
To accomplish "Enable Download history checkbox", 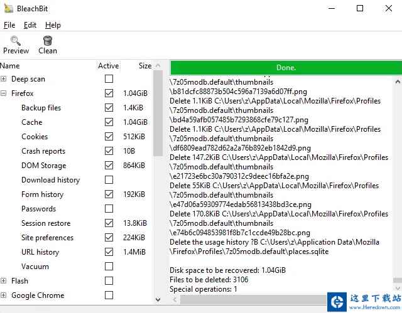I will coord(109,180).
